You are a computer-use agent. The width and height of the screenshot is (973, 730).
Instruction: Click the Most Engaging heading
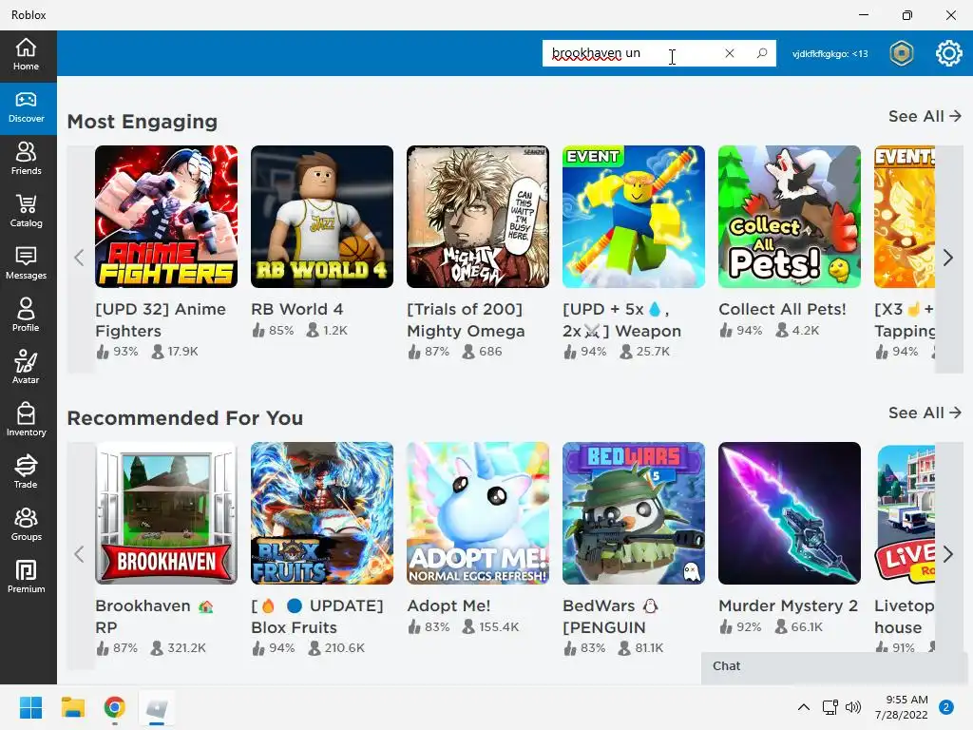coord(143,122)
